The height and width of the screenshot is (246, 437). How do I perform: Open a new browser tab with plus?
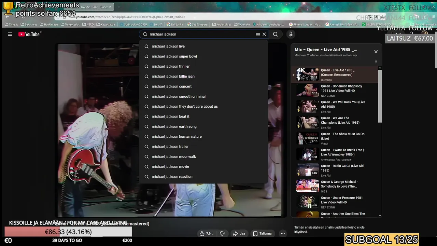pyautogui.click(x=119, y=7)
